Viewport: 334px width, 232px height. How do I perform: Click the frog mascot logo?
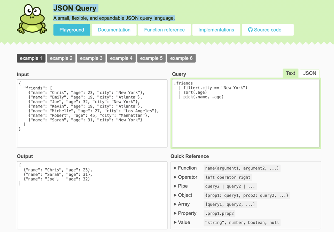[x=32, y=19]
